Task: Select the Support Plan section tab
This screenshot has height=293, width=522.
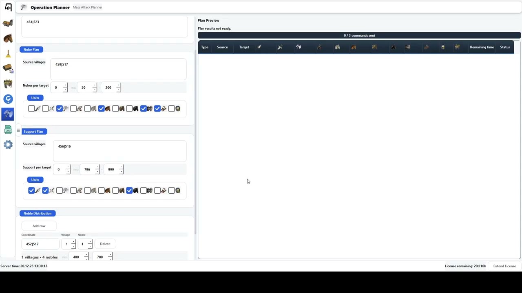Action: (x=33, y=131)
